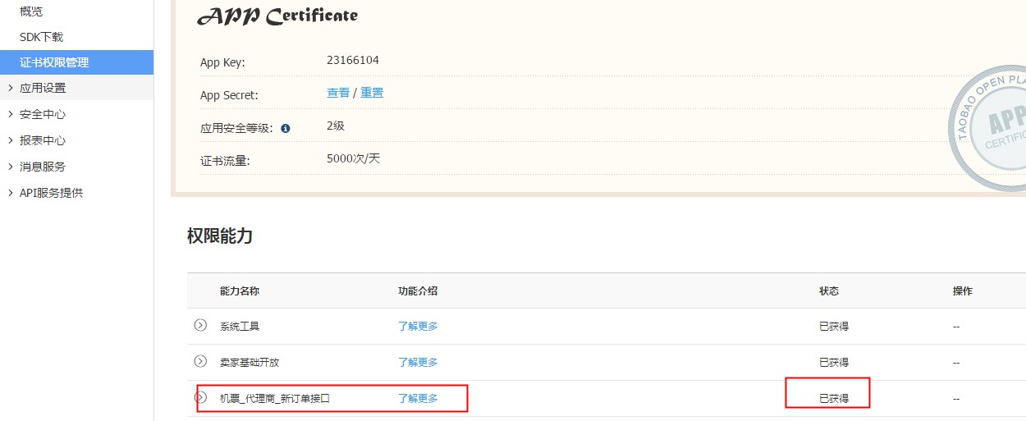The image size is (1026, 421).
Task: Expand the API服务提供 sidebar section
Action: coord(51,193)
